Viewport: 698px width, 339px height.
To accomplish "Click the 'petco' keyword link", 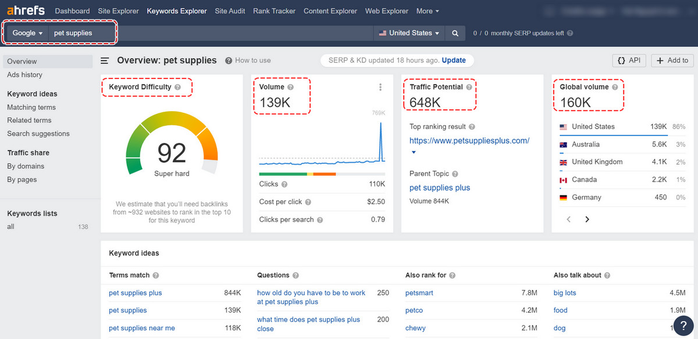I will tap(414, 311).
